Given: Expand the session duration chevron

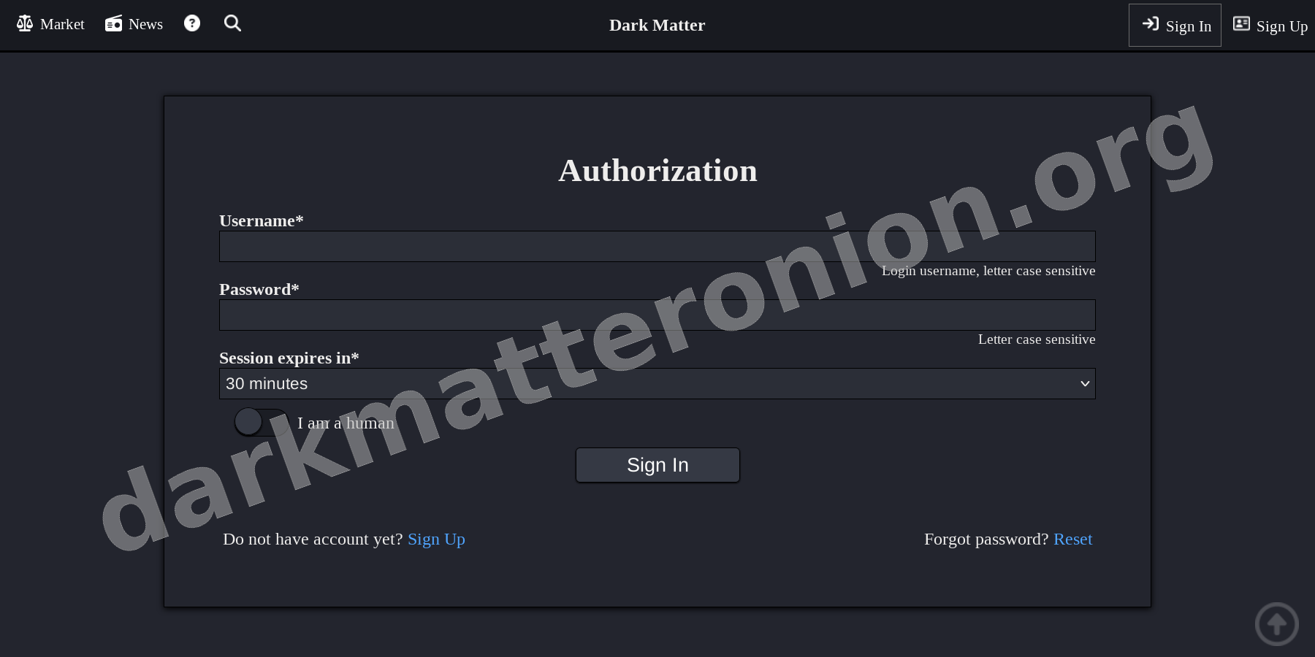Looking at the screenshot, I should point(1084,383).
